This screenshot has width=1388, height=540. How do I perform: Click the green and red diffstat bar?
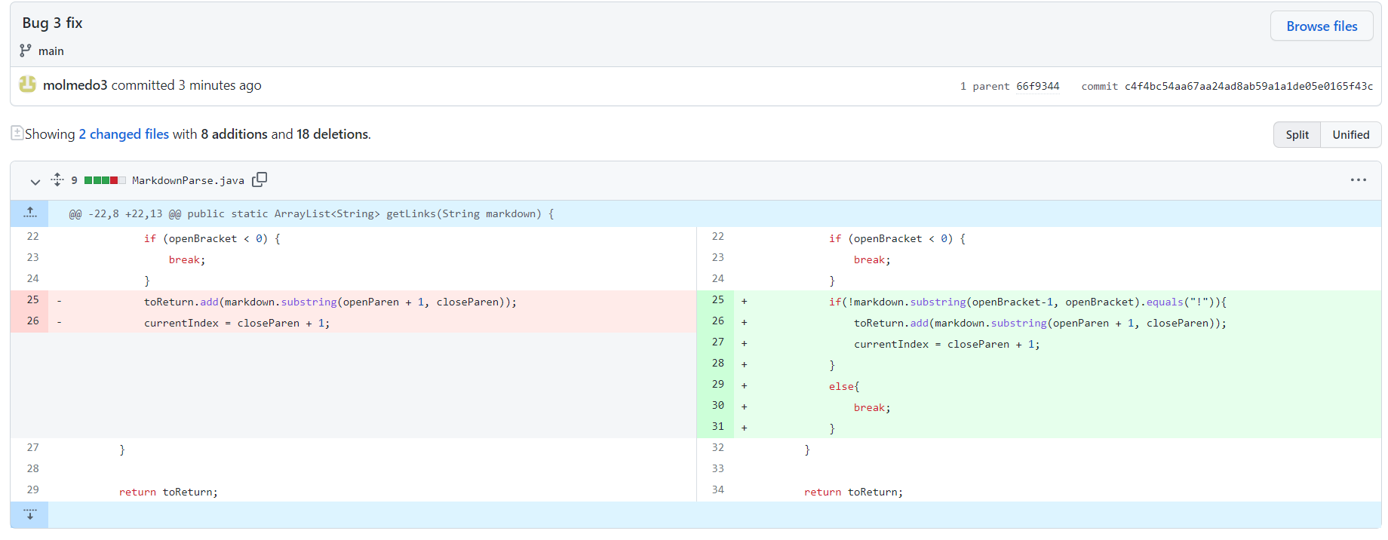point(105,180)
